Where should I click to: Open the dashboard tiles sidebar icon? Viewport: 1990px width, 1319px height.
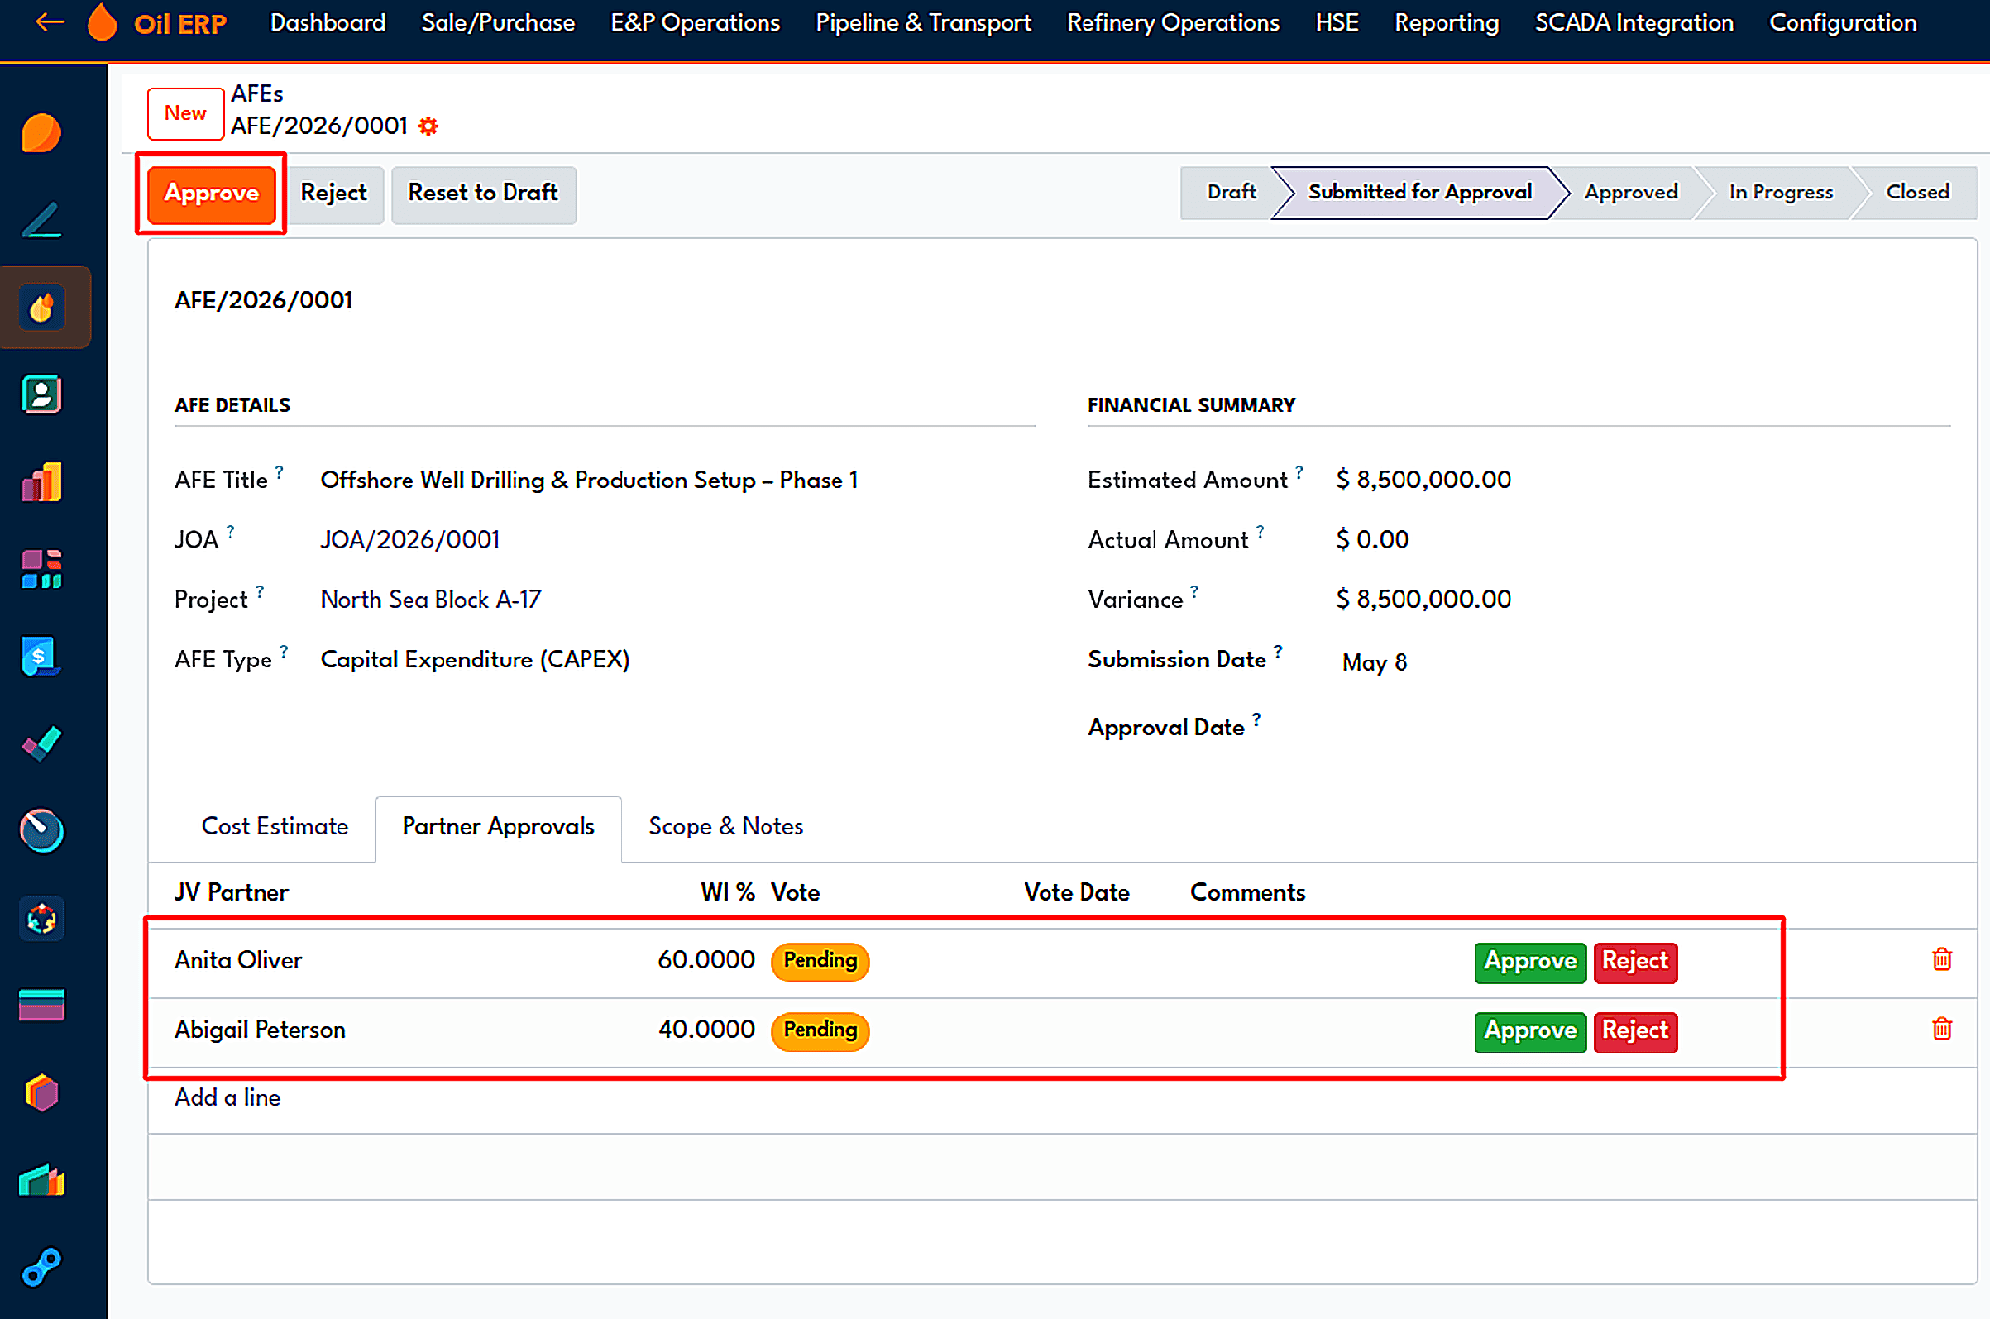pos(42,569)
